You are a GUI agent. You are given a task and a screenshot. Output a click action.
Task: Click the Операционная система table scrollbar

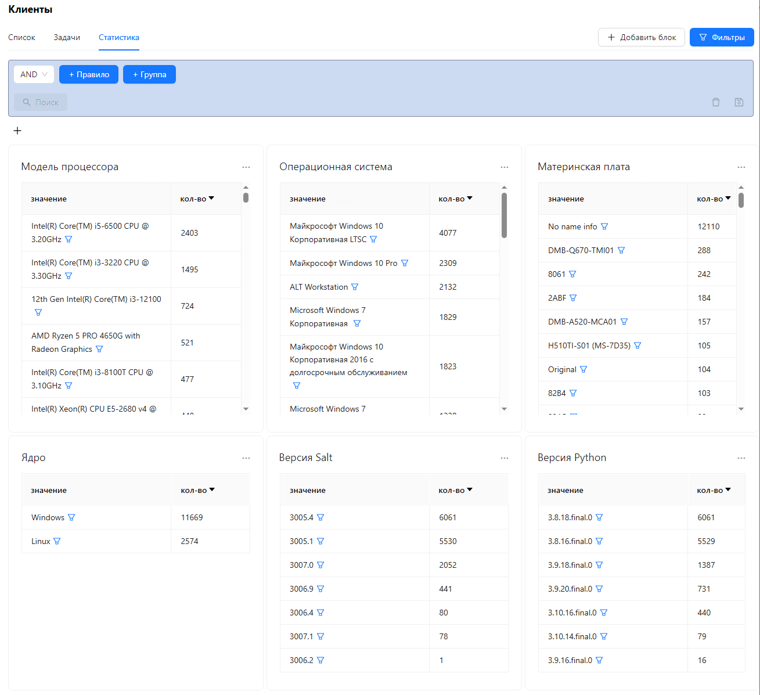[x=504, y=216]
